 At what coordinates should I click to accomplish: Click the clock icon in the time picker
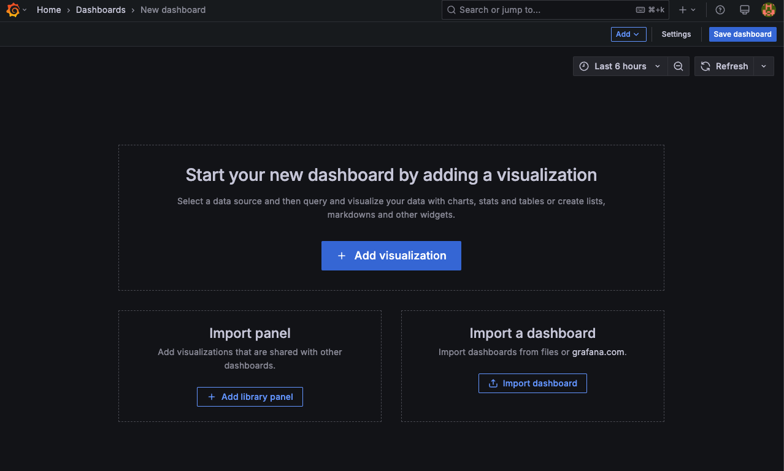(x=584, y=66)
